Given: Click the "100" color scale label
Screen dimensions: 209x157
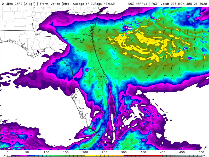Looking at the screenshot, I should coord(47,152).
